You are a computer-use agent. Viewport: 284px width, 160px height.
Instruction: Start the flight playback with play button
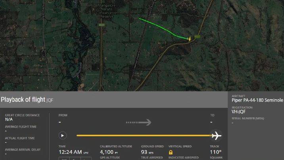click(63, 136)
